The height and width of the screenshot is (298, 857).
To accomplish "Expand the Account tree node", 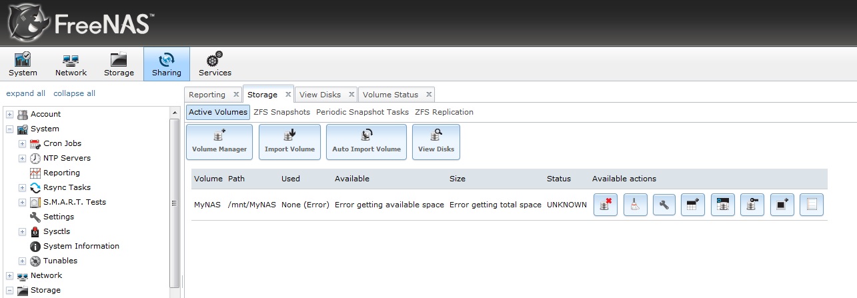I will tap(9, 114).
